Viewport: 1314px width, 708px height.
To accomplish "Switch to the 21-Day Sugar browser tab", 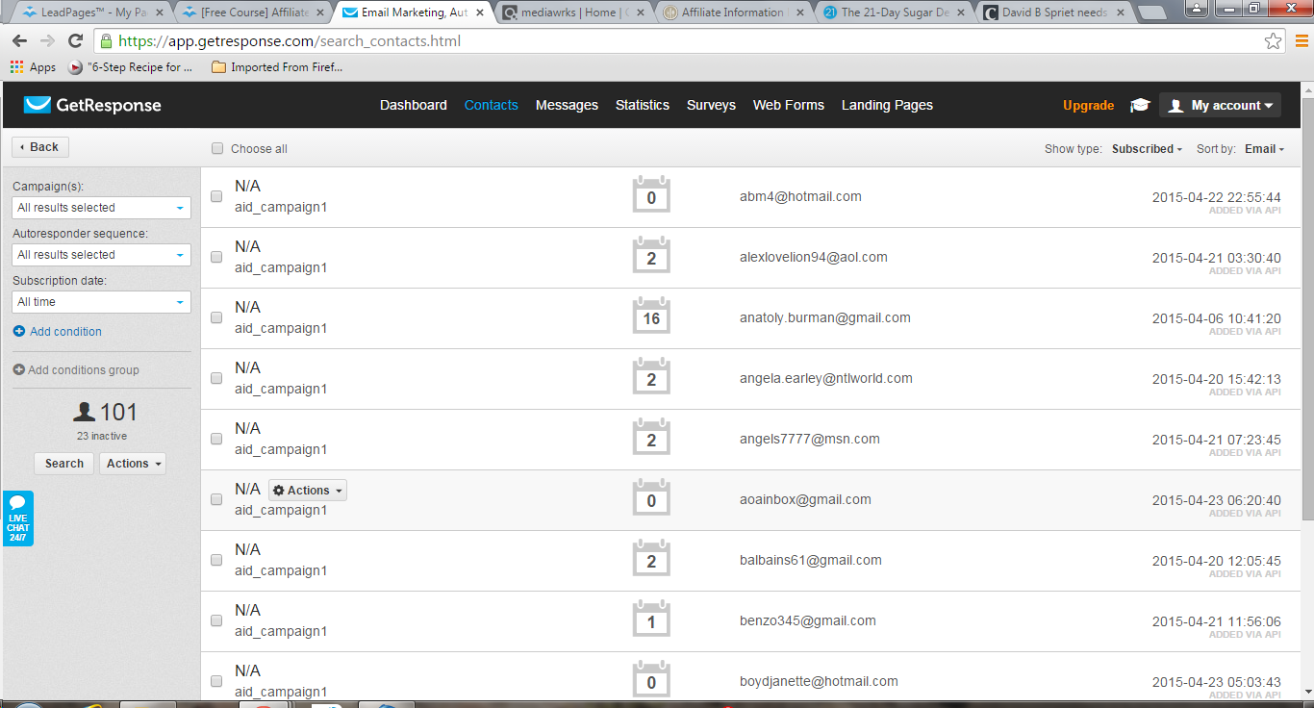I will point(894,13).
